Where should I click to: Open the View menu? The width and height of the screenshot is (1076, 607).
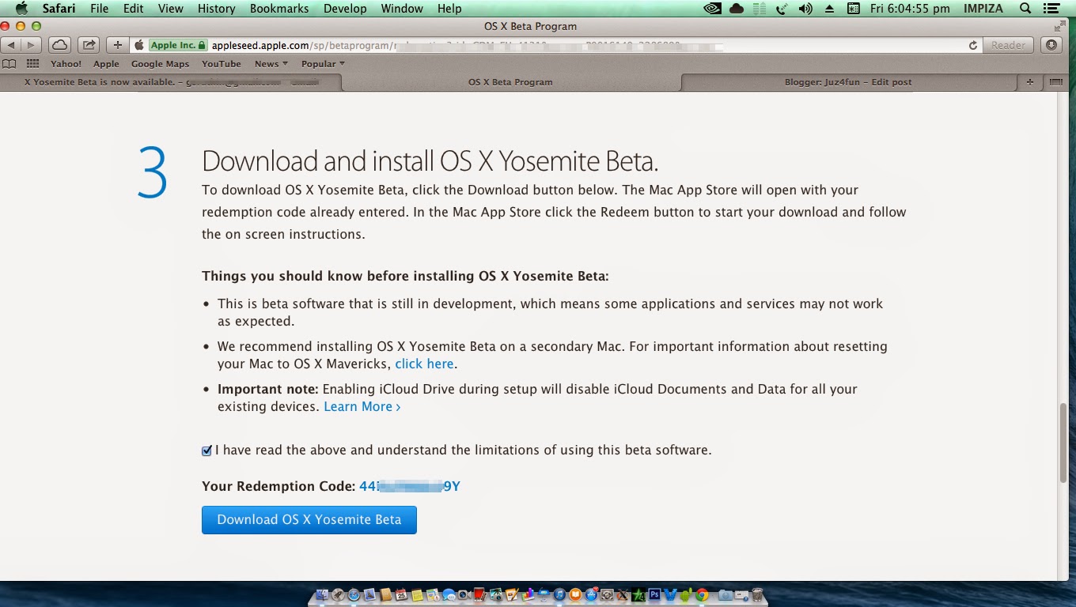tap(170, 9)
